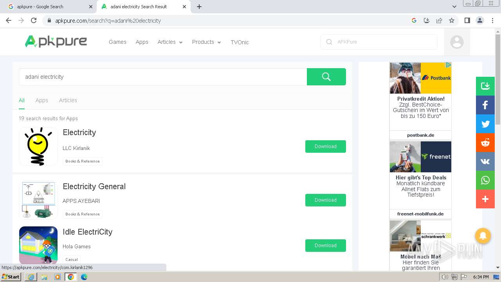
Task: Open Microsoft Edge from the taskbar
Action: pos(84,277)
